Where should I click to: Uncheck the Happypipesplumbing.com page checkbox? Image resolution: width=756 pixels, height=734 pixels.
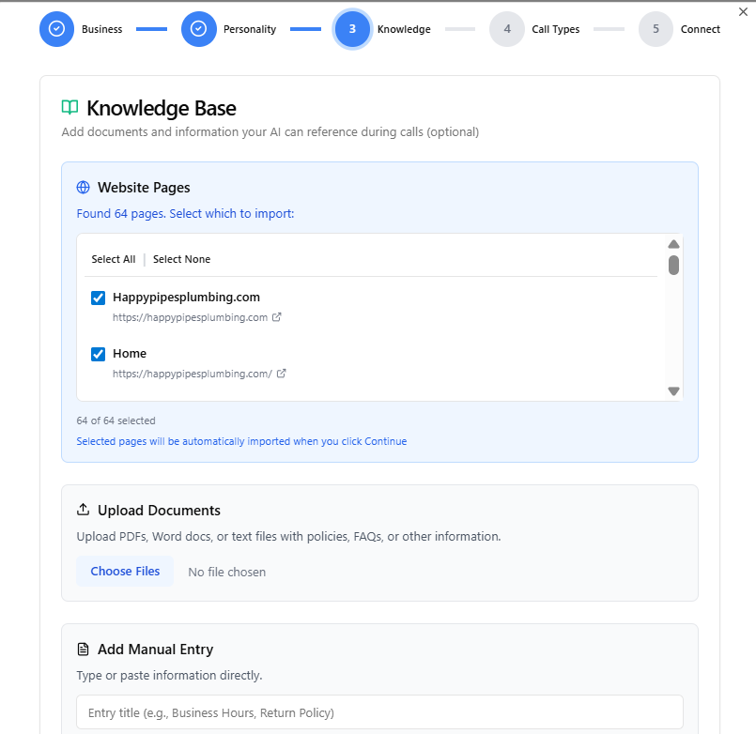[x=98, y=298]
